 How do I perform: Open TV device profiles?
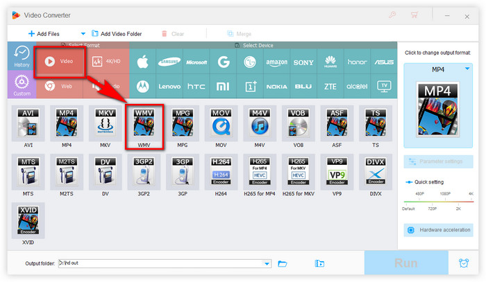[384, 87]
